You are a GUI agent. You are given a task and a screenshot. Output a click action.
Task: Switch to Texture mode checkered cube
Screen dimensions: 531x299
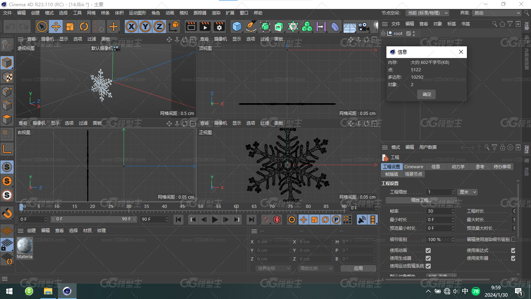(x=7, y=77)
